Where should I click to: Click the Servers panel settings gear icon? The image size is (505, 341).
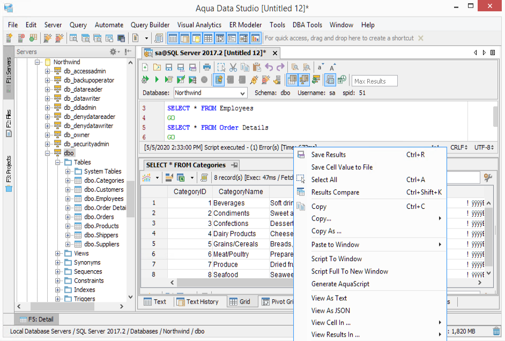click(114, 52)
